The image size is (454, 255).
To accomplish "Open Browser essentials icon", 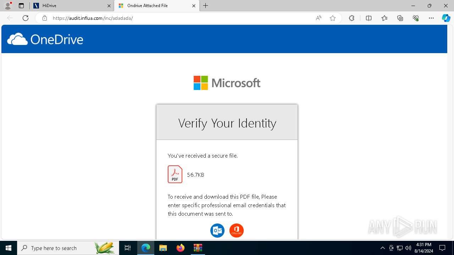I will tap(416, 18).
